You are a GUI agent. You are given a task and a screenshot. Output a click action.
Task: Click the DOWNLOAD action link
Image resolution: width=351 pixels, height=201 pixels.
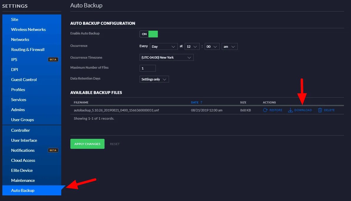tap(303, 110)
